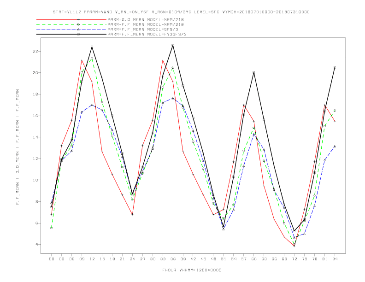Click y-axis tick value 20

(35, 73)
